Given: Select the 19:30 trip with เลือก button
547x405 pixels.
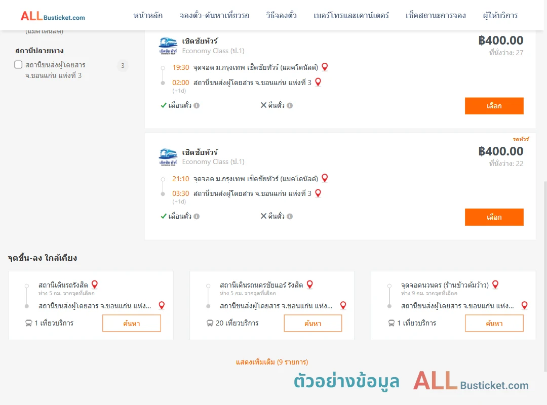Looking at the screenshot, I should (494, 106).
